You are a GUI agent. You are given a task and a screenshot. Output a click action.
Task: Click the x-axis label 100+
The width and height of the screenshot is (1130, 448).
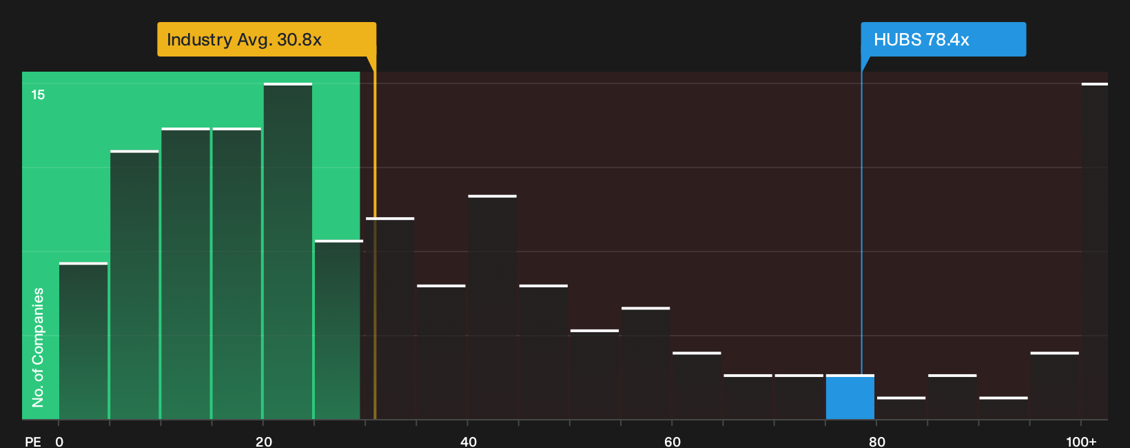click(1081, 441)
